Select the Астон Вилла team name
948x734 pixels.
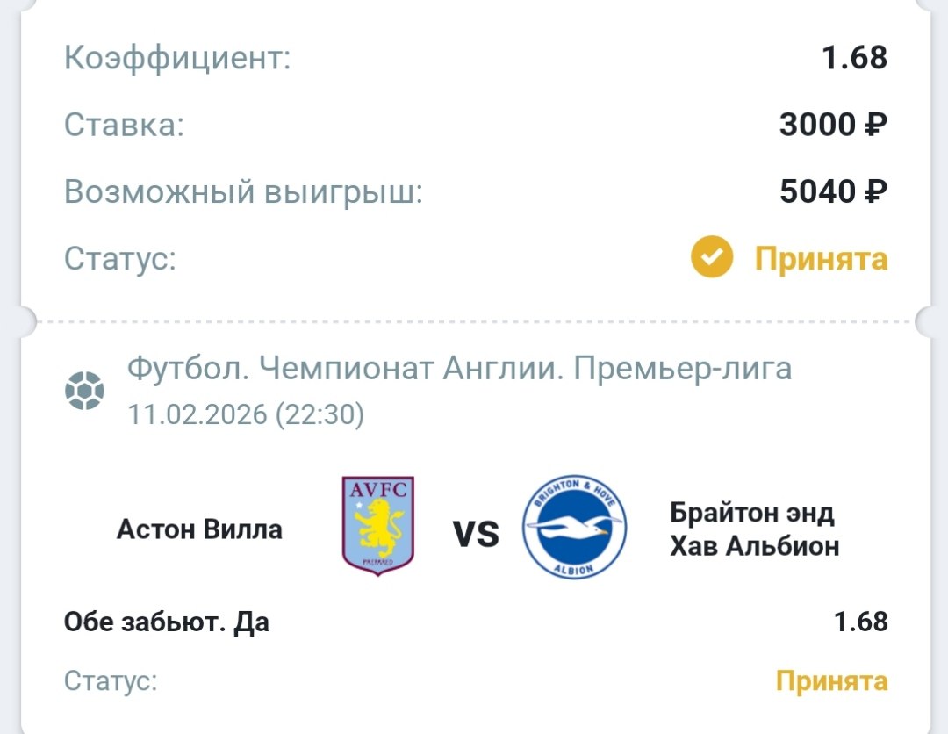[x=199, y=529]
